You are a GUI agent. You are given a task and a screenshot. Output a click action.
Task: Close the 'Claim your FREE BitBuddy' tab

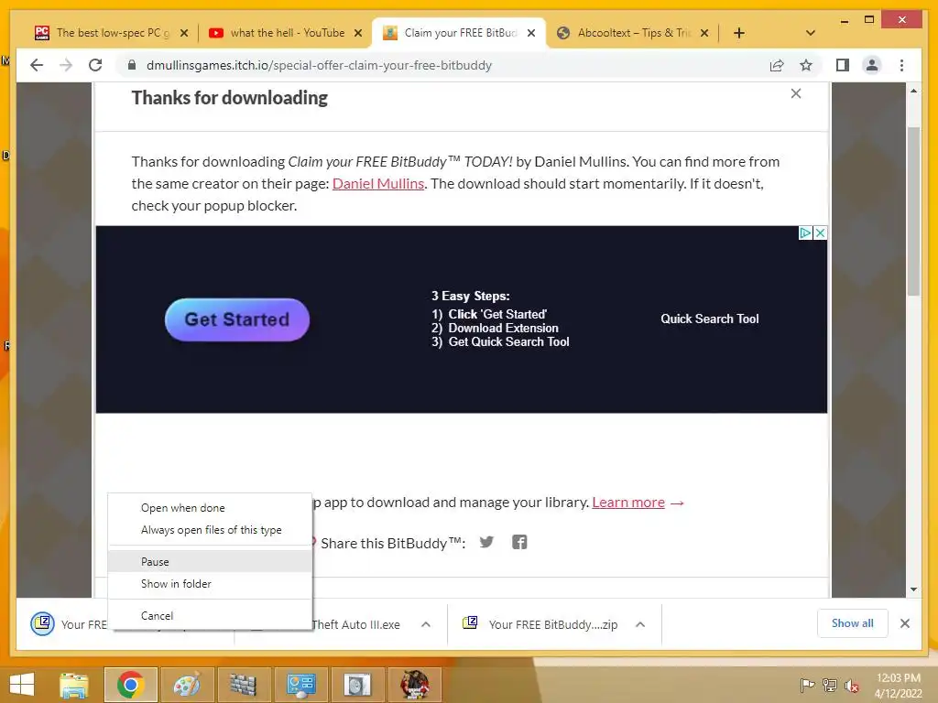[530, 33]
